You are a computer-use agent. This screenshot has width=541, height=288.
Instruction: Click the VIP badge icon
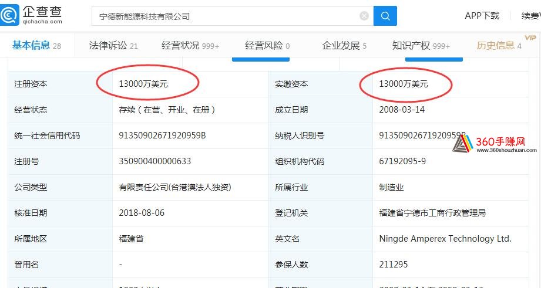530,38
